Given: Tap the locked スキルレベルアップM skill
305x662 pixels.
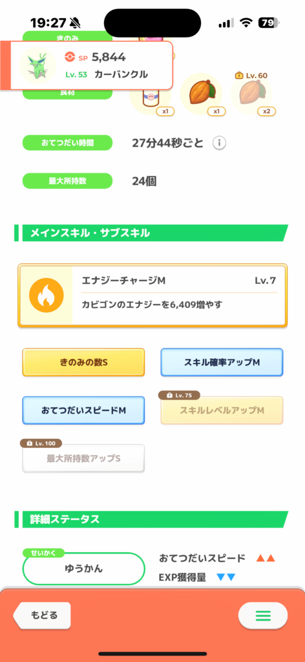Looking at the screenshot, I should coord(222,410).
